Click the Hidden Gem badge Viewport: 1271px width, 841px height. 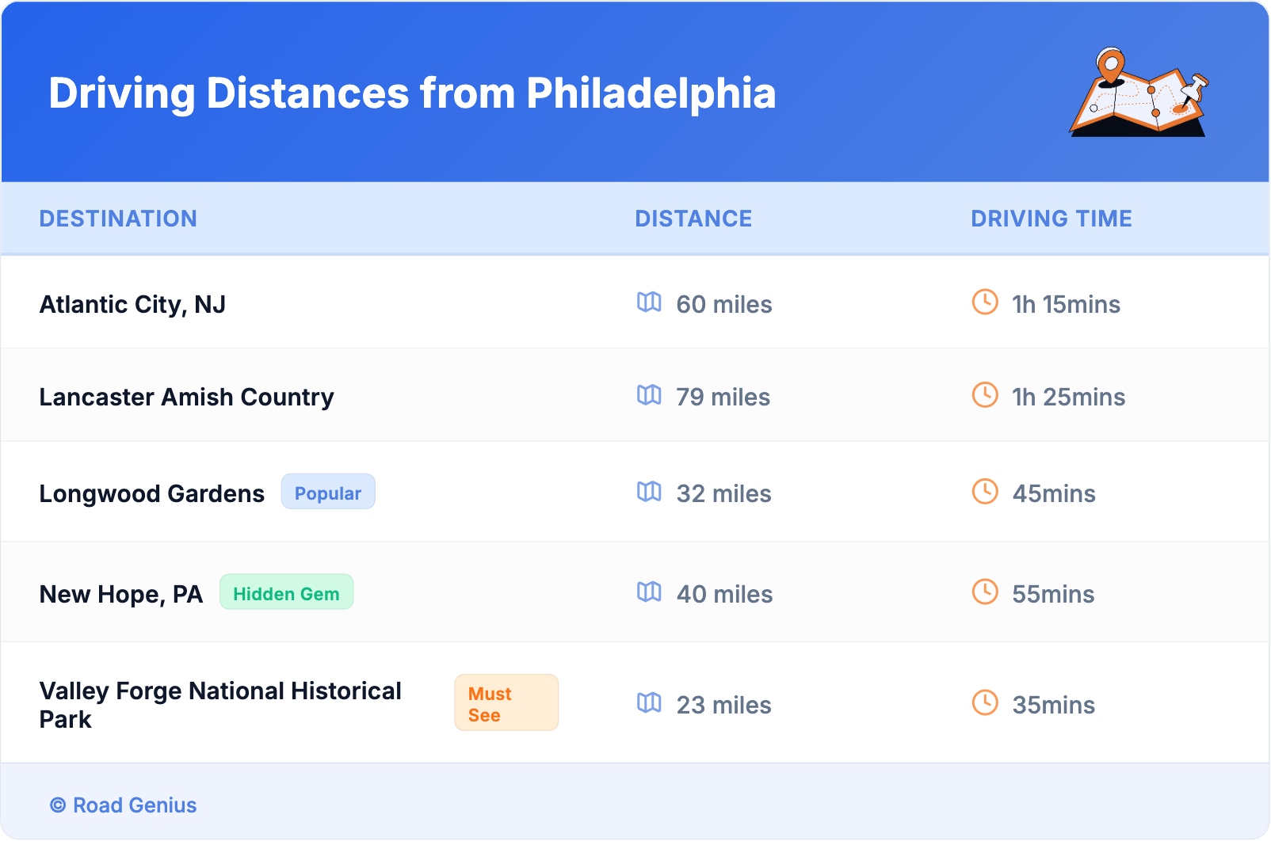[x=286, y=593]
